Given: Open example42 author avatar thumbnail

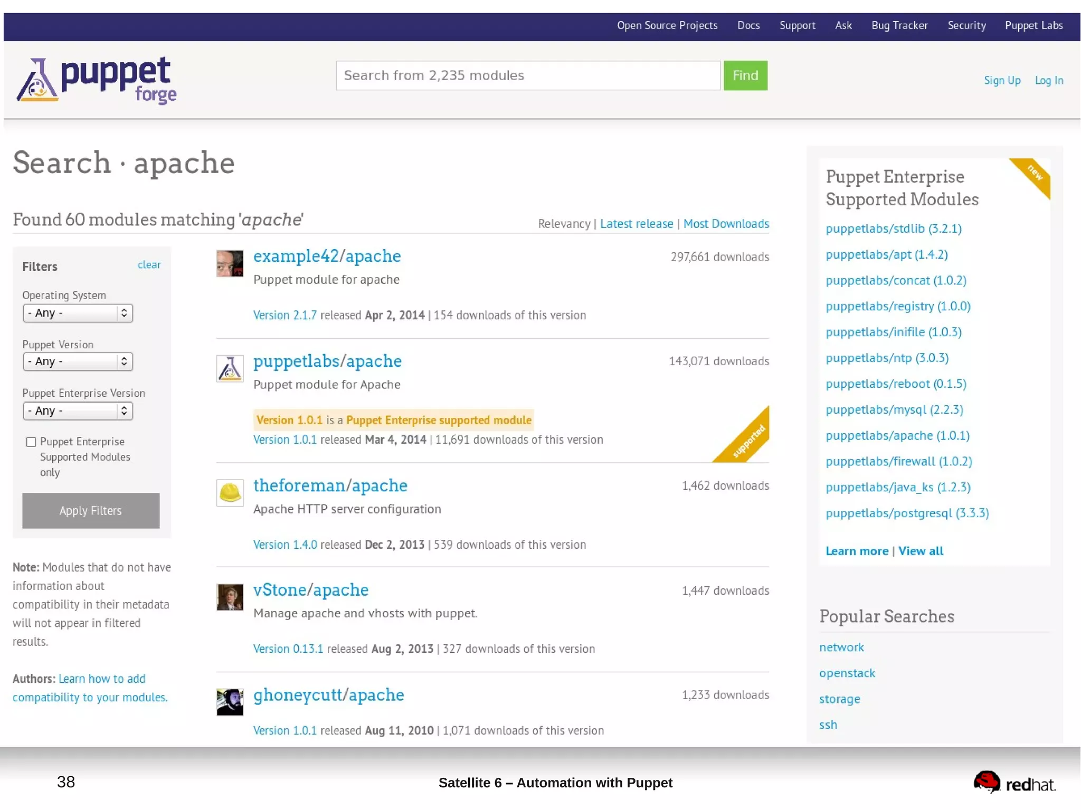Looking at the screenshot, I should pyautogui.click(x=230, y=263).
